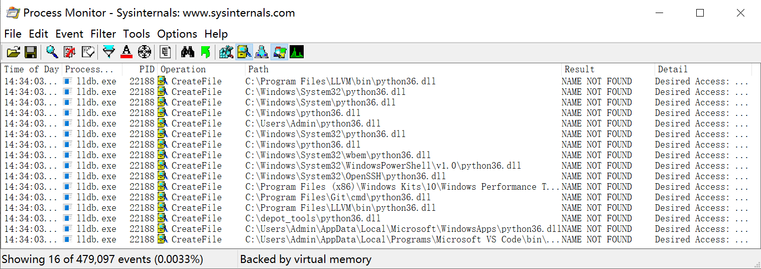The image size is (761, 269).
Task: Click the Find binoculars icon
Action: (x=188, y=52)
